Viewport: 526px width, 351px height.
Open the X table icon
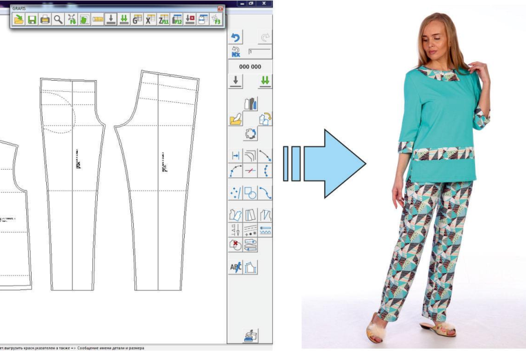click(150, 20)
